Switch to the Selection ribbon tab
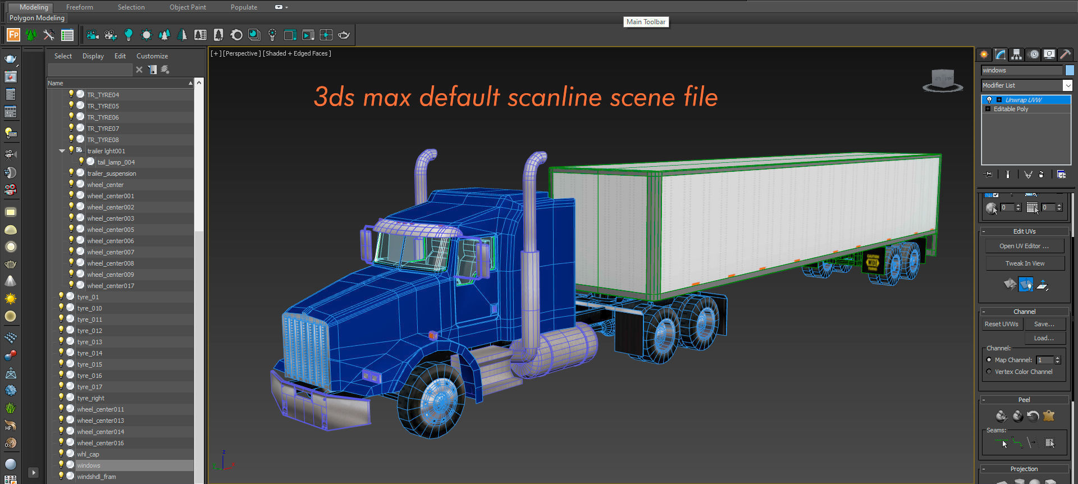 [131, 7]
